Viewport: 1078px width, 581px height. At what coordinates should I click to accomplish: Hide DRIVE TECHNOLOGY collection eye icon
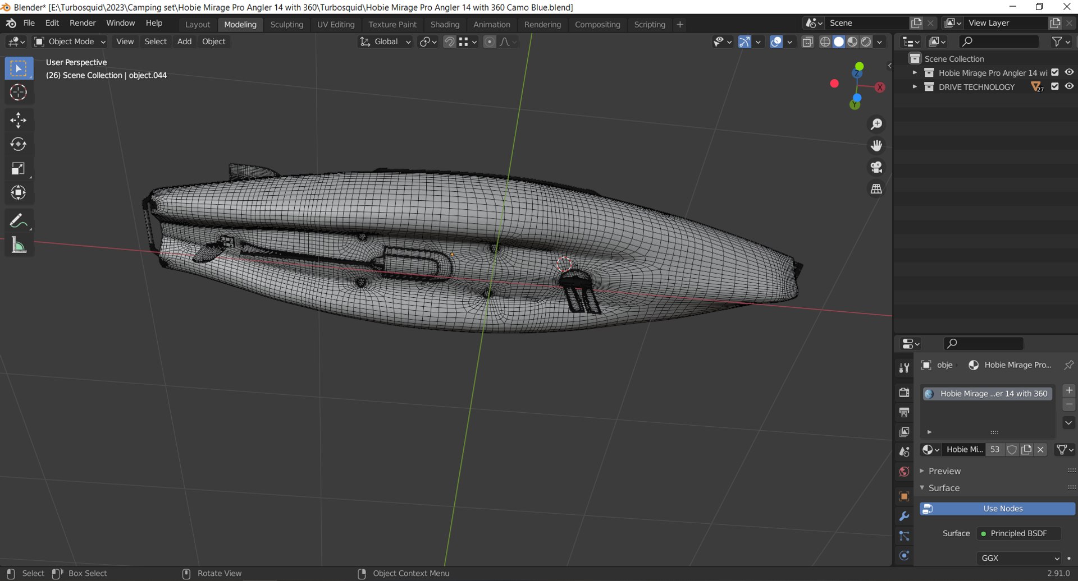point(1069,86)
